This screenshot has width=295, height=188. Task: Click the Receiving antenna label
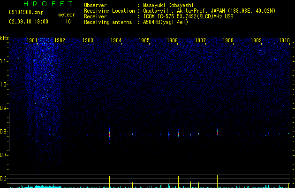108,22
